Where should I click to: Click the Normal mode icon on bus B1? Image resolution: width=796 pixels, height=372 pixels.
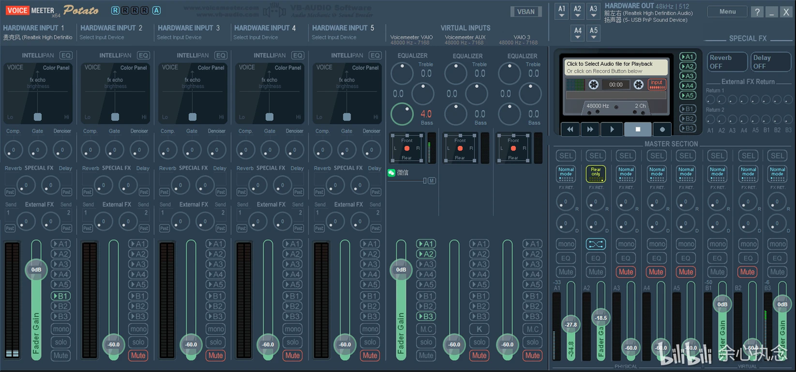coord(717,174)
